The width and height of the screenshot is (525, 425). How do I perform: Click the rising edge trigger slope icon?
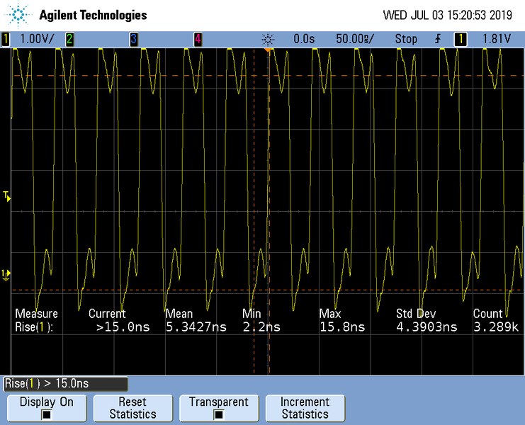[x=439, y=39]
